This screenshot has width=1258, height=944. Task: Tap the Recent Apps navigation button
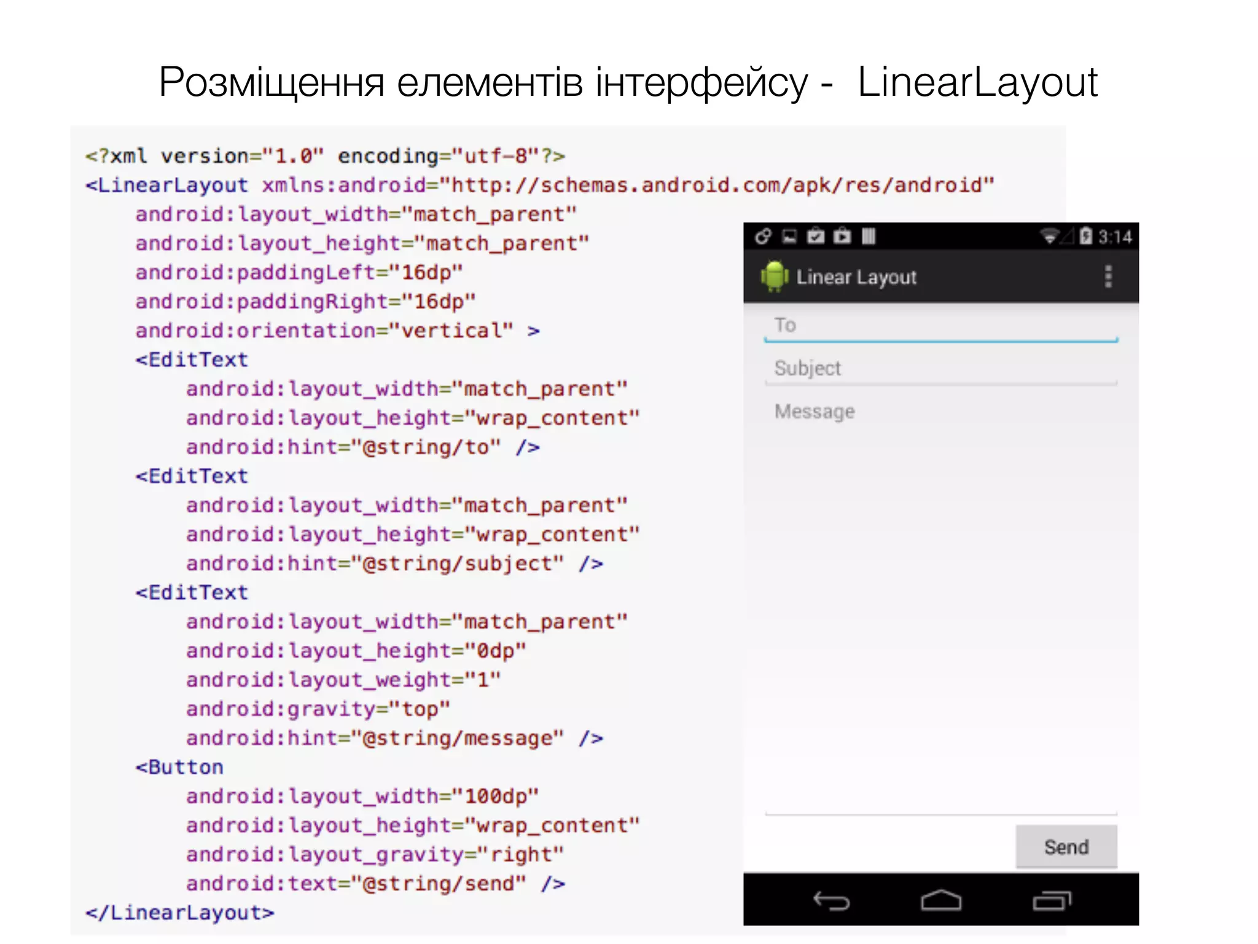click(x=1052, y=901)
